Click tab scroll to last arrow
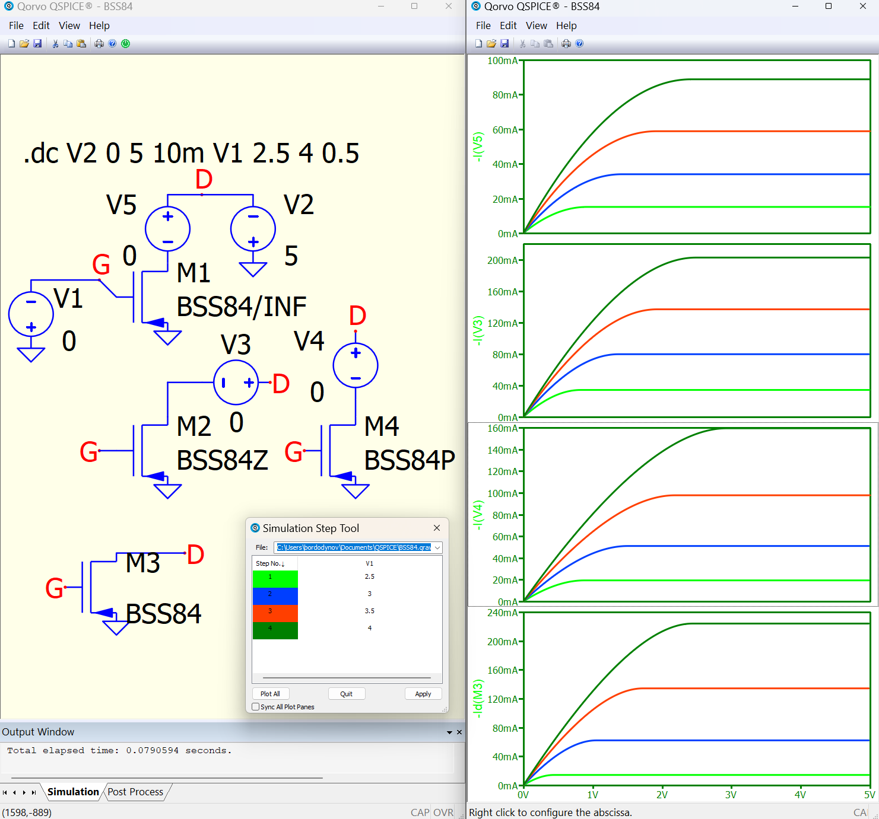This screenshot has width=879, height=819. tap(34, 792)
